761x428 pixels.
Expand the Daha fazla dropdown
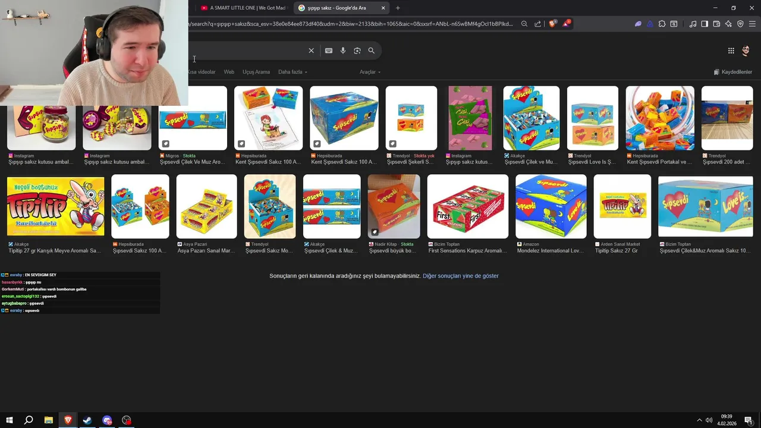coord(293,72)
